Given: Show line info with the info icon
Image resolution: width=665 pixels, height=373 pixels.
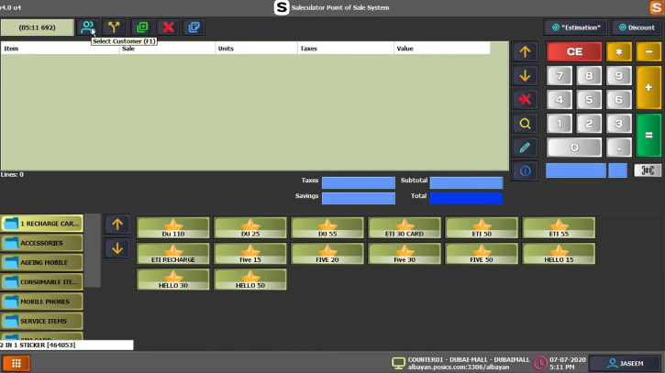Looking at the screenshot, I should click(525, 171).
